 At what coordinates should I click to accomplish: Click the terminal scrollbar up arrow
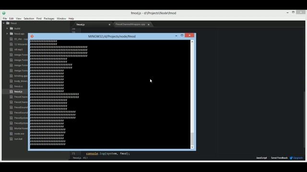click(192, 42)
